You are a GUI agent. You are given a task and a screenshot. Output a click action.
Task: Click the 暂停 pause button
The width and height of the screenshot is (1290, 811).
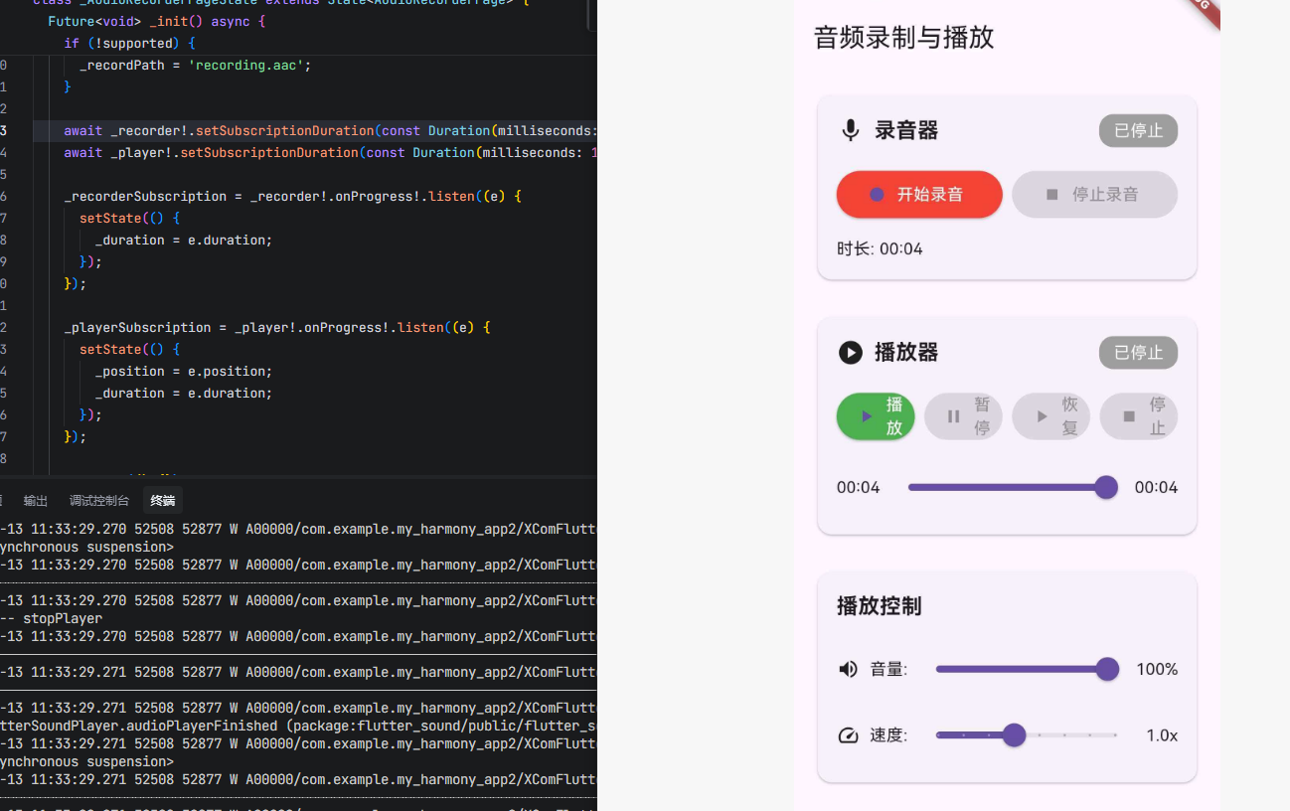click(x=963, y=416)
